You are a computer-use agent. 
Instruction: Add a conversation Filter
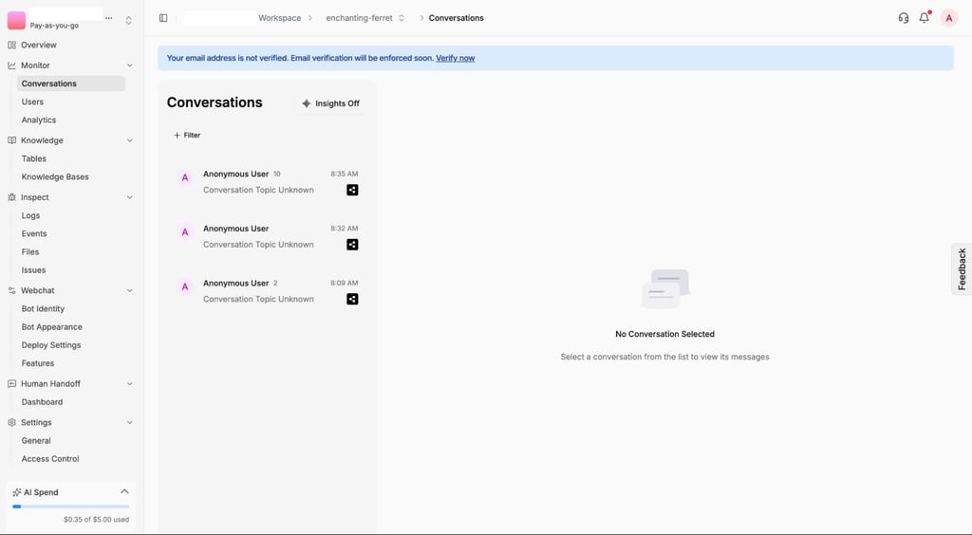pyautogui.click(x=187, y=135)
